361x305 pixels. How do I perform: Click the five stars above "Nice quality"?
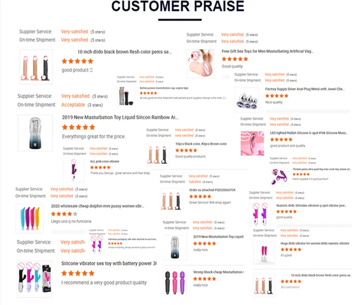[277, 96]
